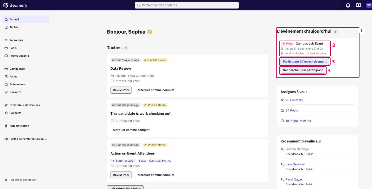Collapse navigation with Réduire la navigation
The image size is (372, 189).
click(20, 180)
